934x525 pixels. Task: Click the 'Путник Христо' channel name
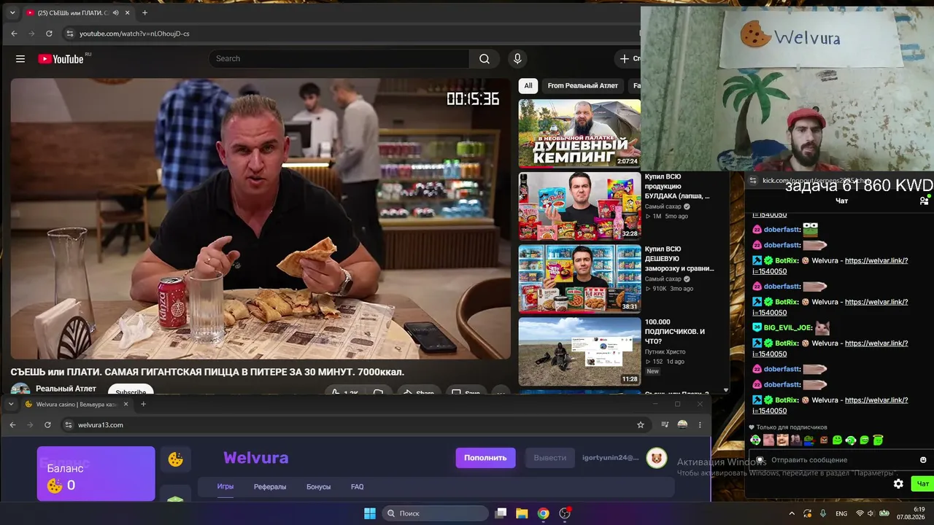(x=665, y=351)
